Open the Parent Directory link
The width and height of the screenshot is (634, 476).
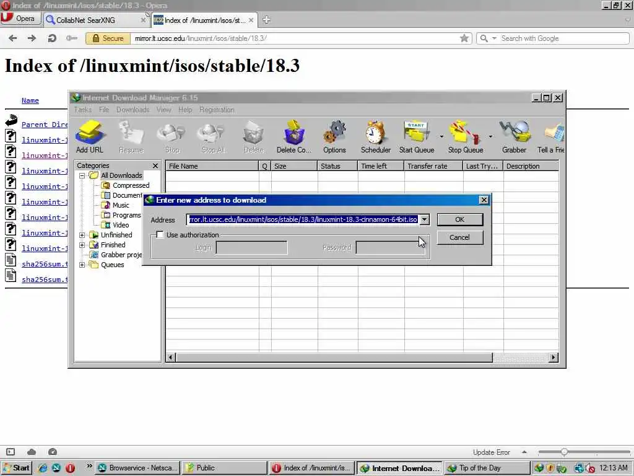click(45, 125)
